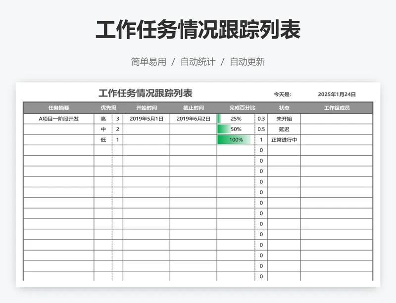Select the priority cell 中
This screenshot has width=396, height=303.
[x=103, y=130]
